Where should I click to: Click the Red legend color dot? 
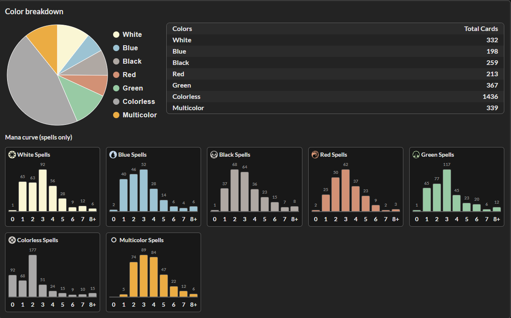[x=116, y=75]
